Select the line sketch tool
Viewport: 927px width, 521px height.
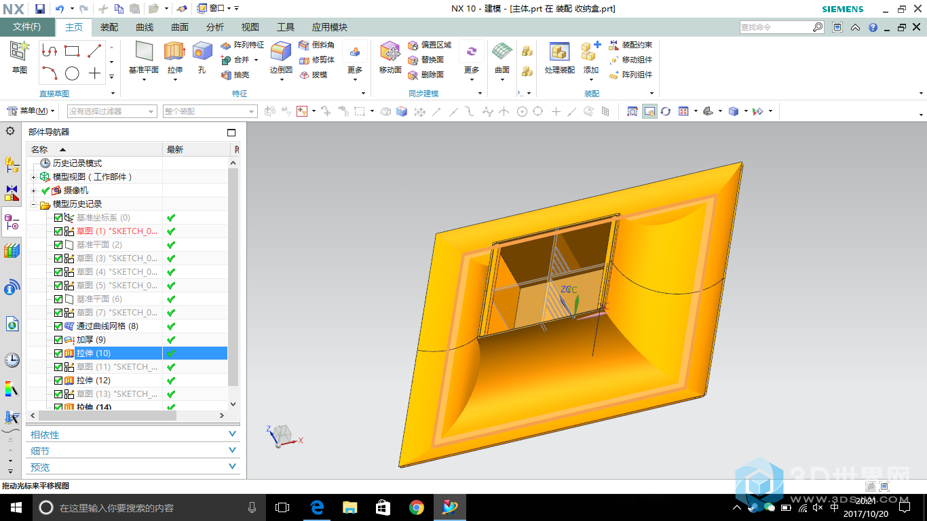click(x=94, y=51)
